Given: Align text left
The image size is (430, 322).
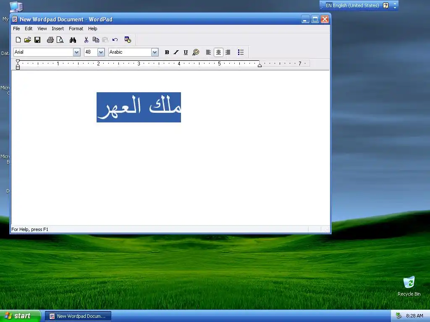Looking at the screenshot, I should point(208,52).
